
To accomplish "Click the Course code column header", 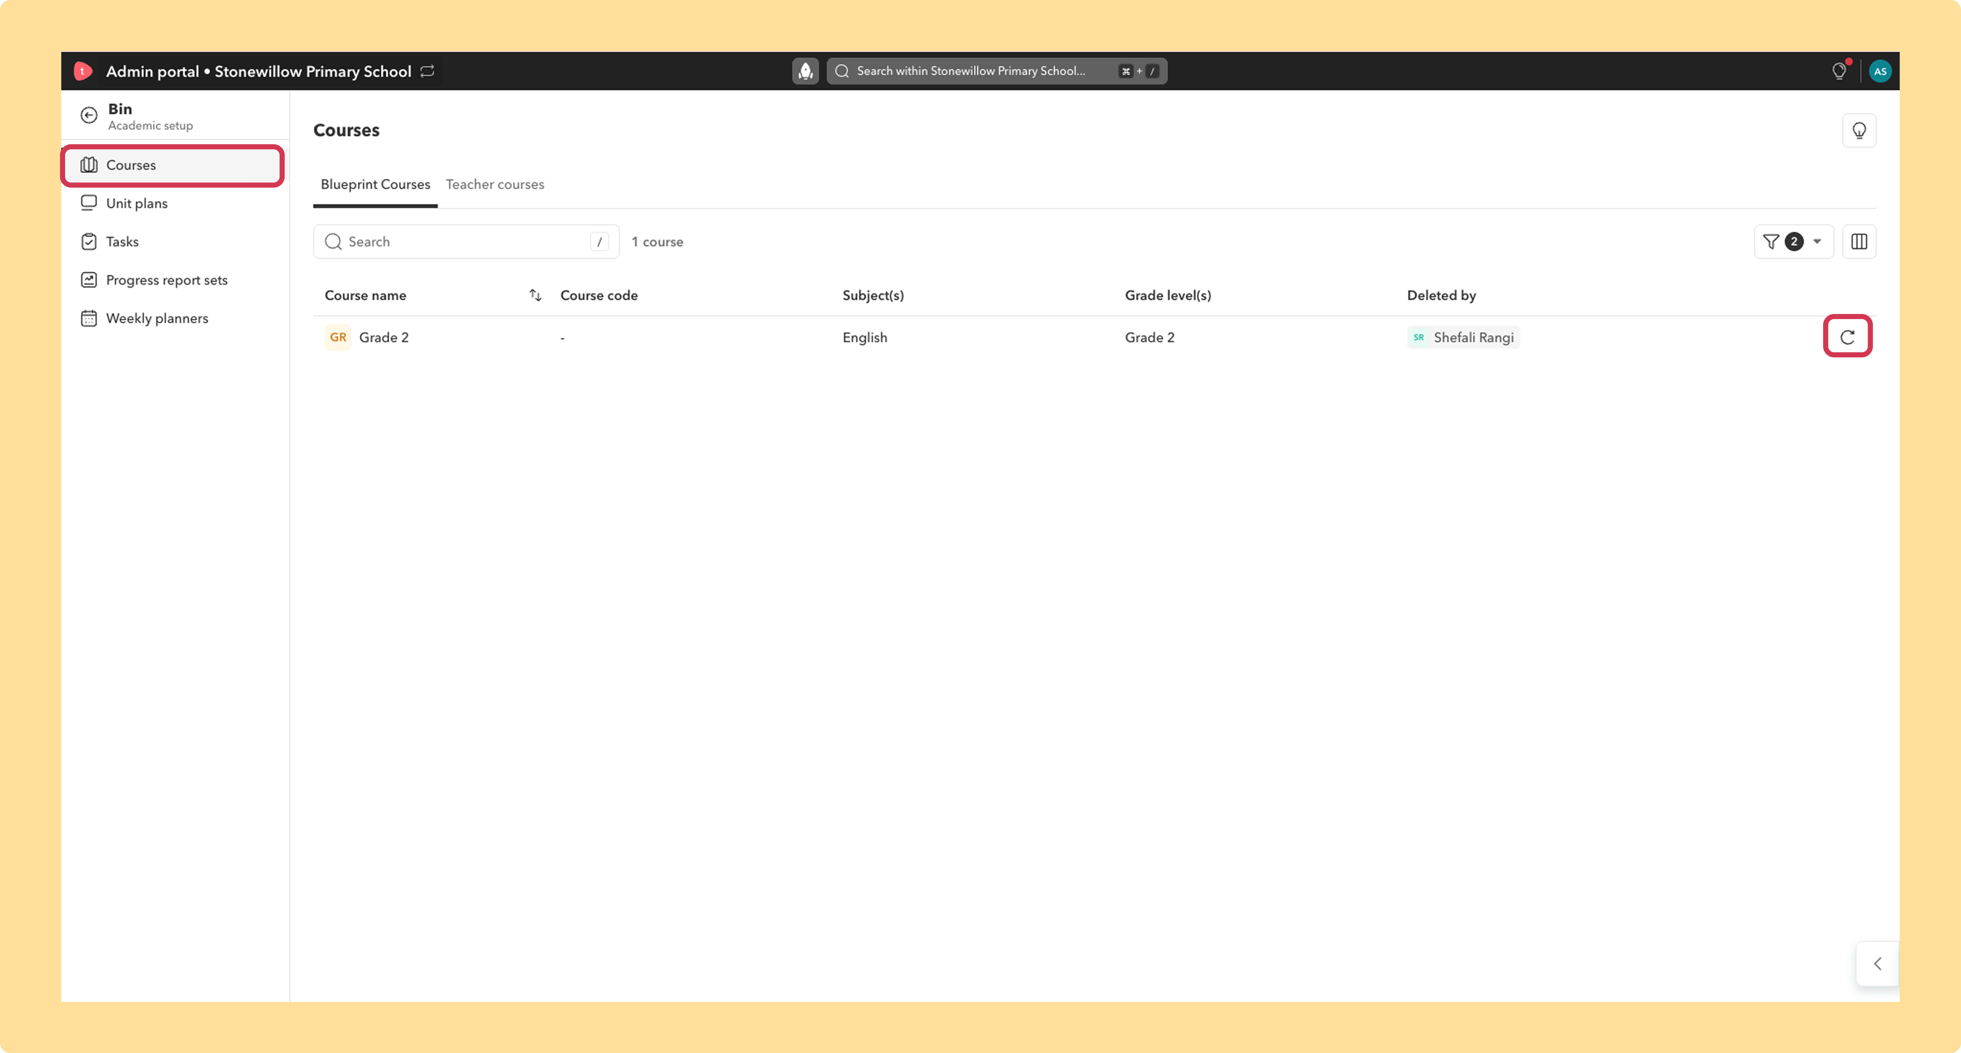I will pos(599,295).
